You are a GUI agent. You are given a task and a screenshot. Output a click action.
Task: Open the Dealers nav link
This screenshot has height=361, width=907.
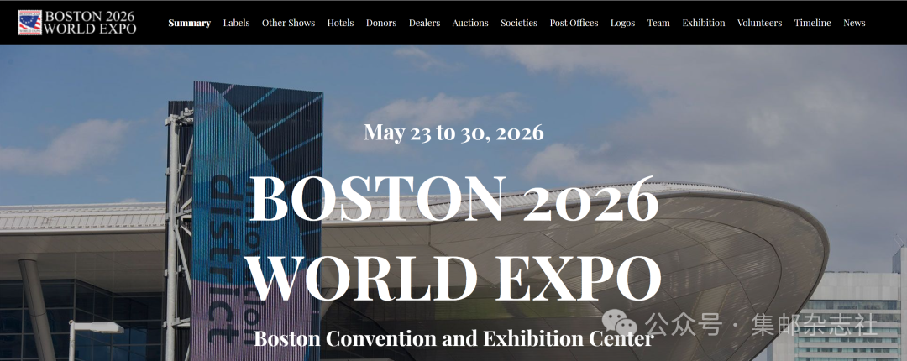coord(424,24)
